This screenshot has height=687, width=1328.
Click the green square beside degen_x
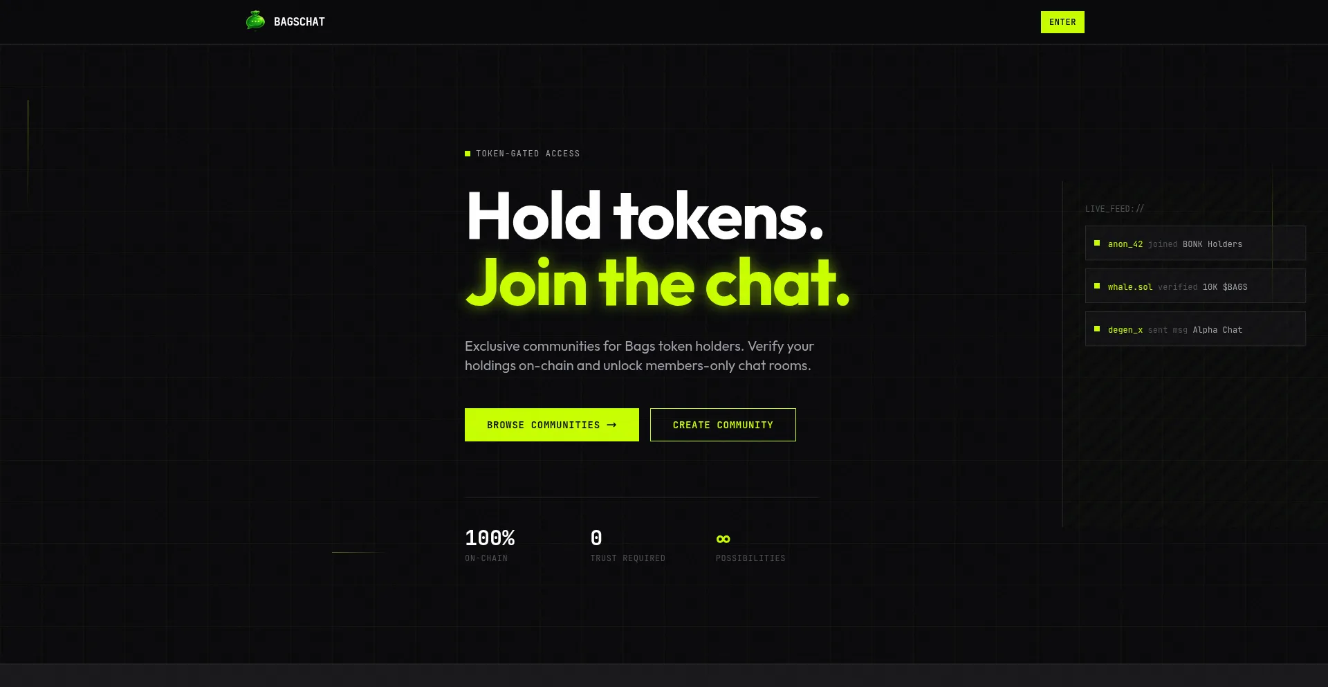(1097, 329)
